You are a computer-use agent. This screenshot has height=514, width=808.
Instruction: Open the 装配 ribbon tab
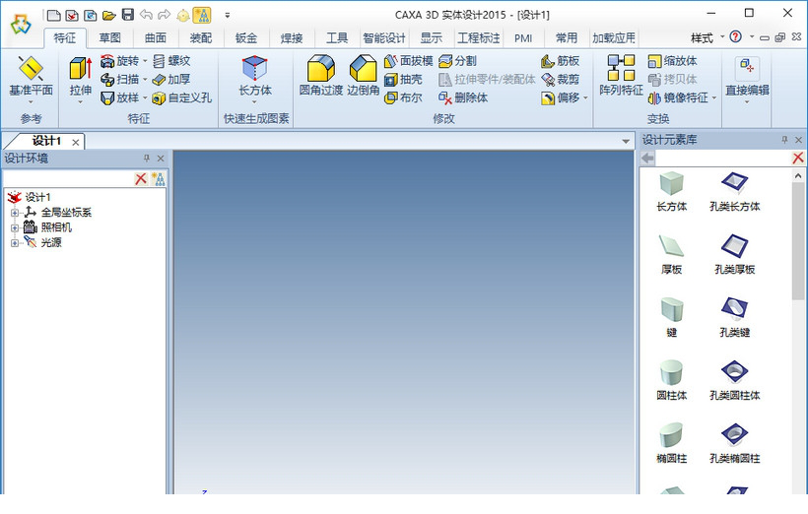coord(200,37)
